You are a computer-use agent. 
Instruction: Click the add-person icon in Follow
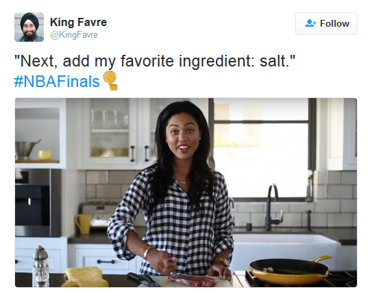pyautogui.click(x=310, y=23)
